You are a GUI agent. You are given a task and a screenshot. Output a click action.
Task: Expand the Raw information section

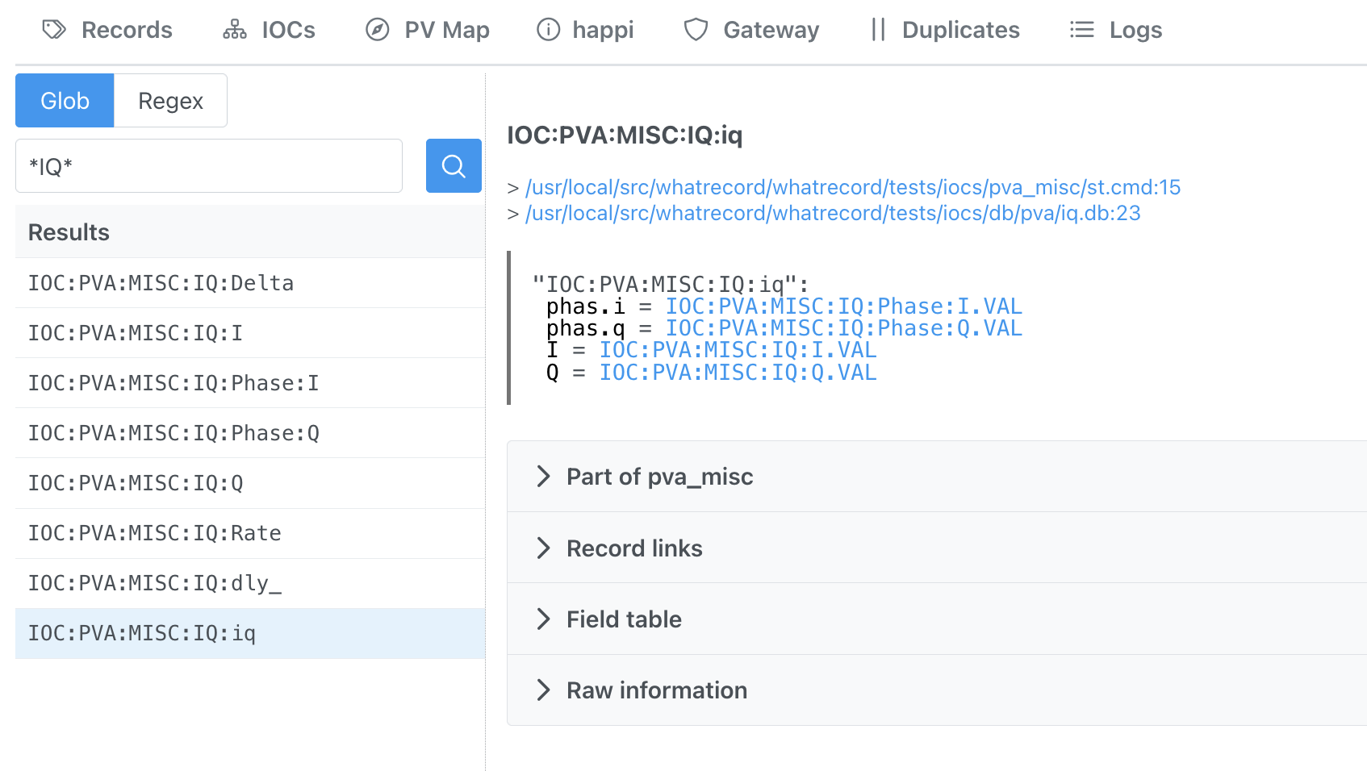[656, 690]
